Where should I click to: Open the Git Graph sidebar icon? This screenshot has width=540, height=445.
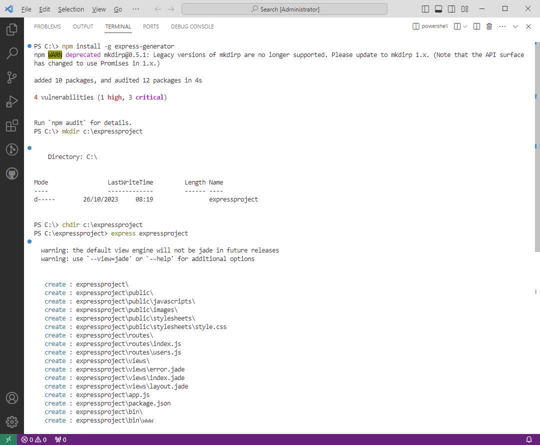pos(11,149)
